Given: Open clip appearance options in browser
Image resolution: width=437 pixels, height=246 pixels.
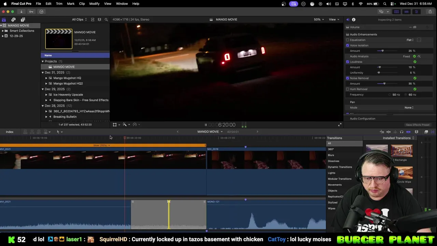Looking at the screenshot, I should pyautogui.click(x=99, y=19).
